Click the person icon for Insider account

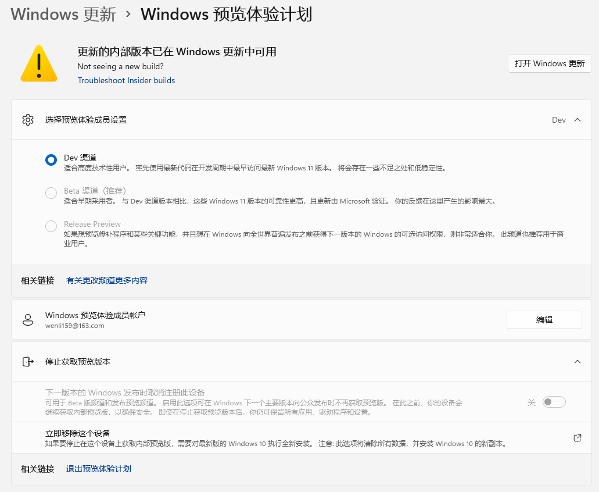(27, 319)
